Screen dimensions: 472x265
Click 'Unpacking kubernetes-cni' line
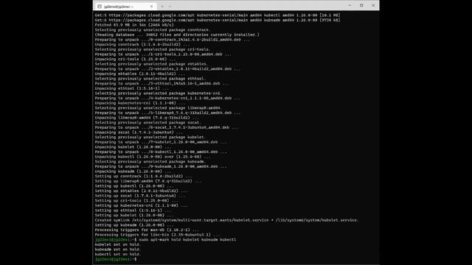click(x=139, y=103)
